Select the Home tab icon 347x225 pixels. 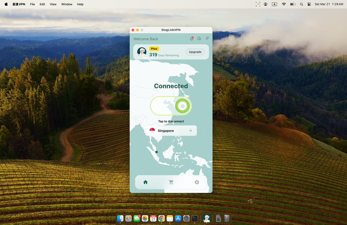tap(145, 182)
